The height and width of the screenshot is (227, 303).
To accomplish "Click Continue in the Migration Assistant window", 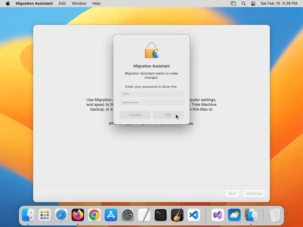I will point(254,193).
